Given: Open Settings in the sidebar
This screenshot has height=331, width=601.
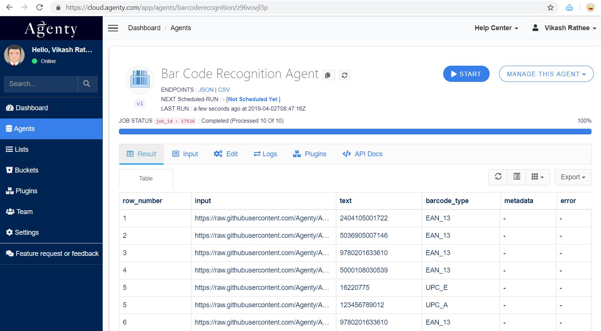Looking at the screenshot, I should [51, 232].
